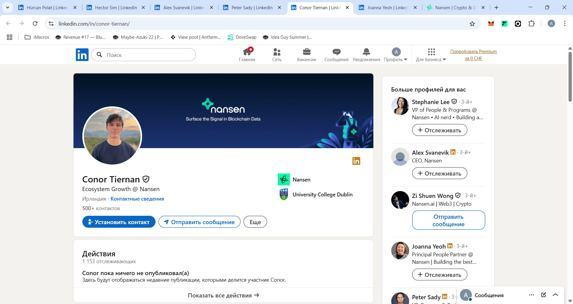Screen dimensions: 573x304
Task: Expand the Сообщения chat panel chevron
Action: click(x=555, y=295)
